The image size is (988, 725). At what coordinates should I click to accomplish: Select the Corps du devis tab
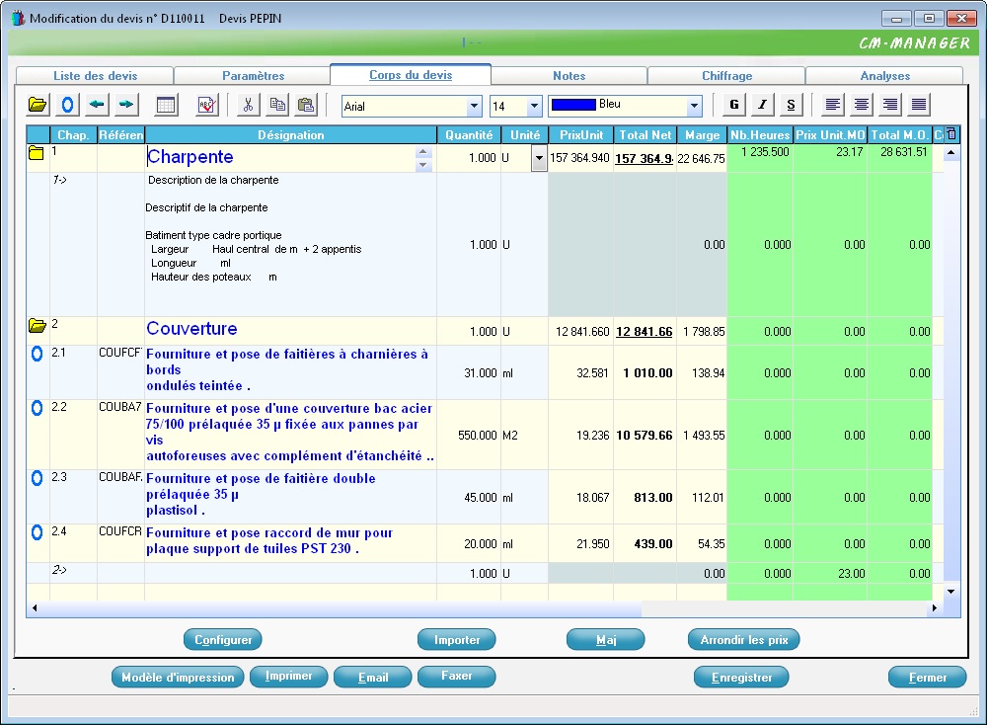click(x=411, y=74)
